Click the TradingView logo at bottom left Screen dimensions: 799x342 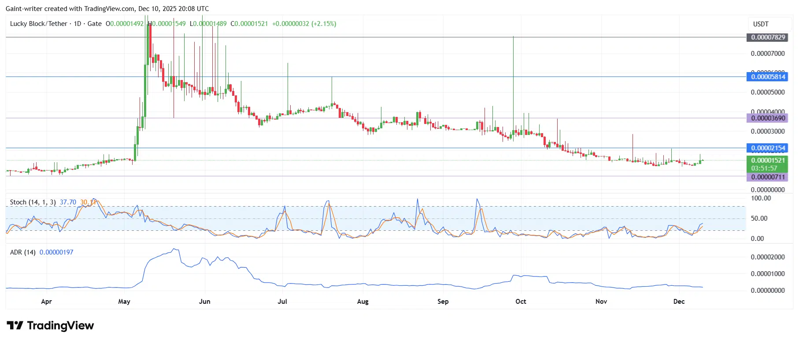(x=50, y=326)
